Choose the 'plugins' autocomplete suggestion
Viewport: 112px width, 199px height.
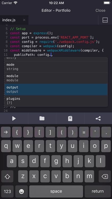(x=56, y=101)
